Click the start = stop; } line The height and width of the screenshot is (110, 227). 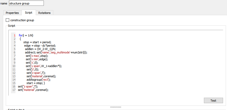36,83
